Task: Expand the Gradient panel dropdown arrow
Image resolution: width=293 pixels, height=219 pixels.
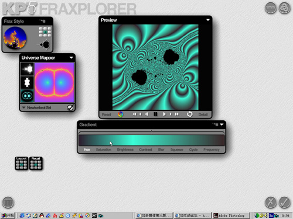Action: pyautogui.click(x=222, y=124)
